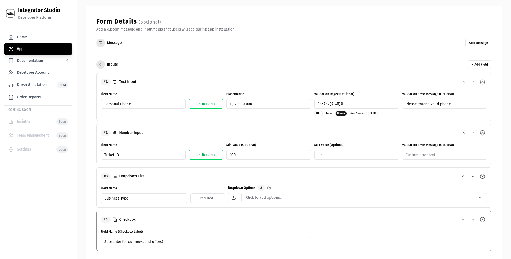Select the Text Input type icon

click(x=115, y=82)
